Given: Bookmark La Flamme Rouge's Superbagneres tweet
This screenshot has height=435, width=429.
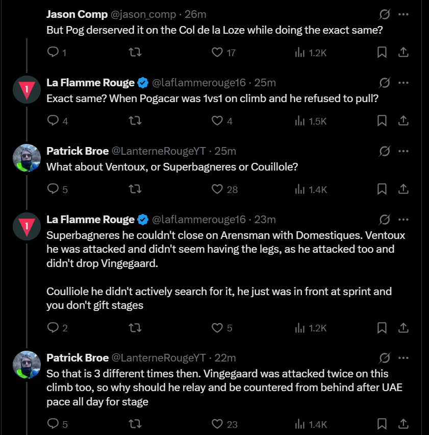Looking at the screenshot, I should (382, 328).
